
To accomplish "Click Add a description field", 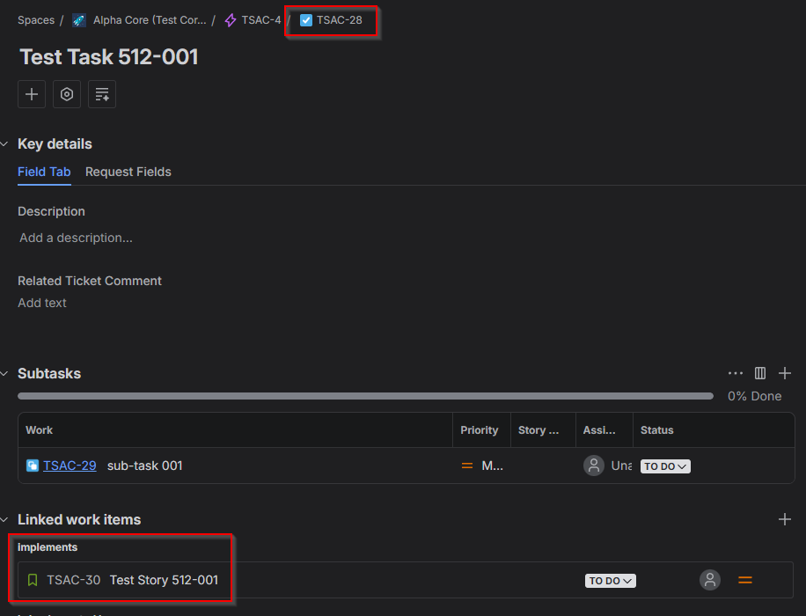I will tap(76, 238).
